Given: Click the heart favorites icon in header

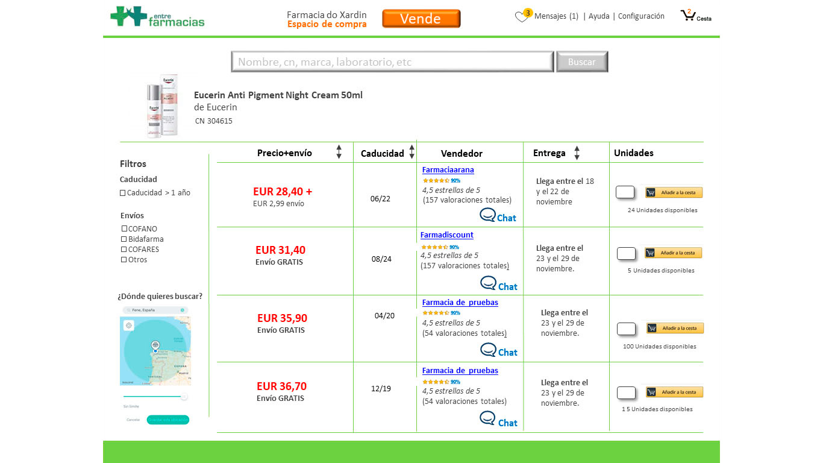Looking at the screenshot, I should pos(521,17).
